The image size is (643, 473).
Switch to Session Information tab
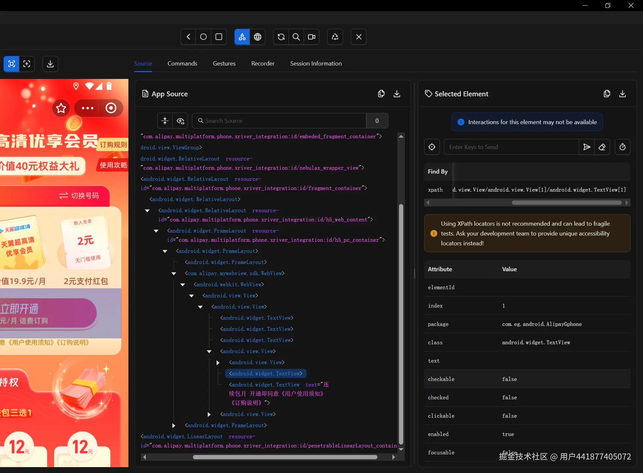316,64
